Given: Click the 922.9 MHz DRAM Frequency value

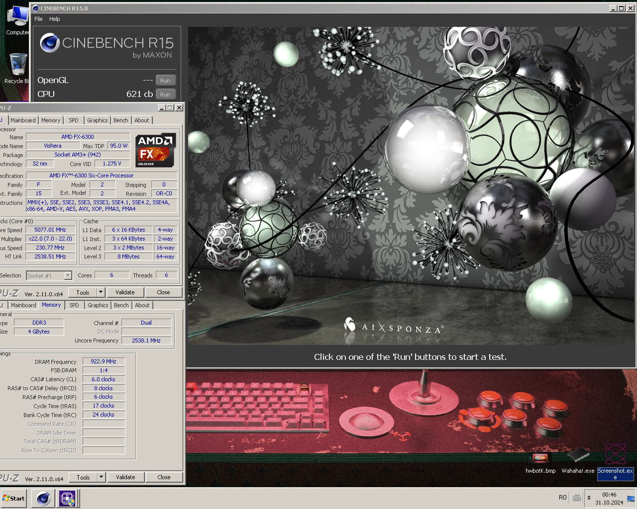Looking at the screenshot, I should tap(104, 361).
